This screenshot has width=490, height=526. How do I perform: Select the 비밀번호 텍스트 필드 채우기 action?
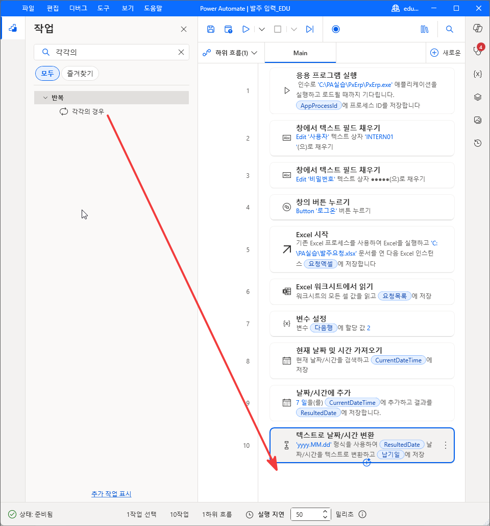click(x=362, y=175)
